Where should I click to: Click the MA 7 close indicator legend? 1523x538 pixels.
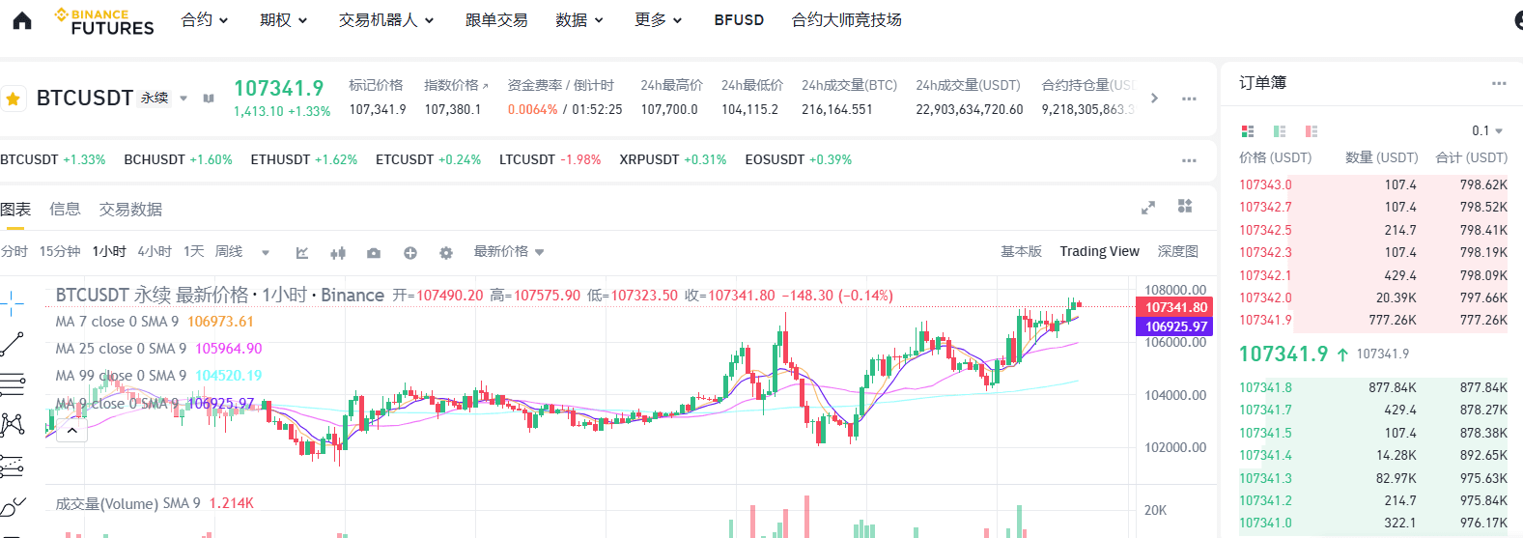(x=155, y=322)
